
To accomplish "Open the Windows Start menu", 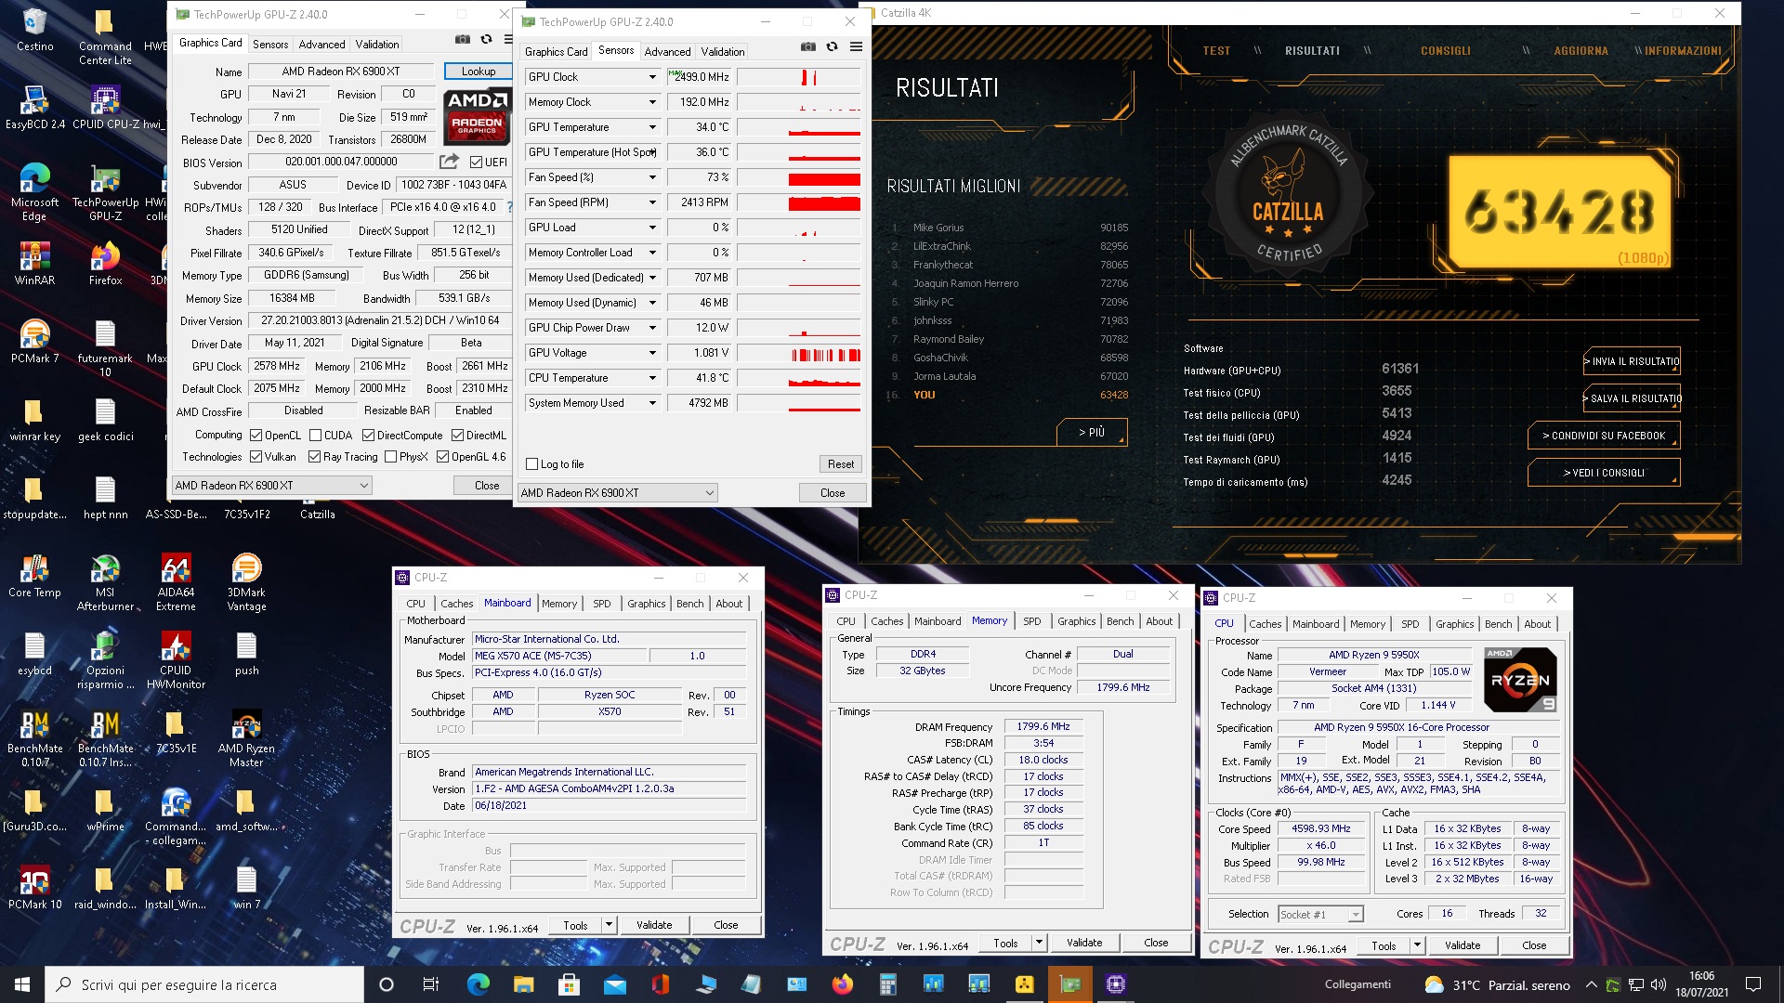I will click(22, 984).
